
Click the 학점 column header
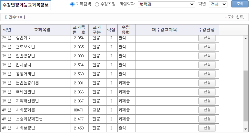click(112, 30)
